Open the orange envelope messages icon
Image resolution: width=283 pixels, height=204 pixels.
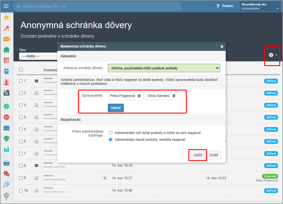(6, 39)
